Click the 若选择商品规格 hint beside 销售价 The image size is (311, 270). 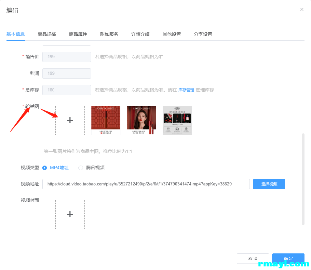point(129,57)
